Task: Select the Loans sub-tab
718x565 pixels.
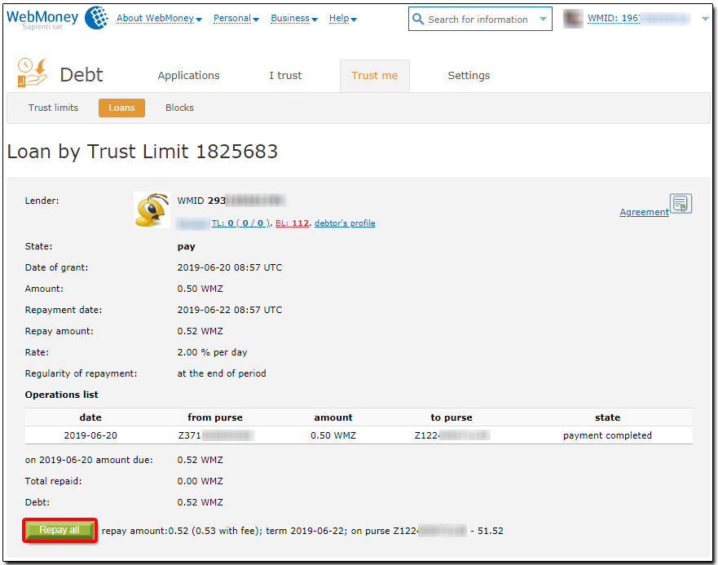Action: click(121, 108)
